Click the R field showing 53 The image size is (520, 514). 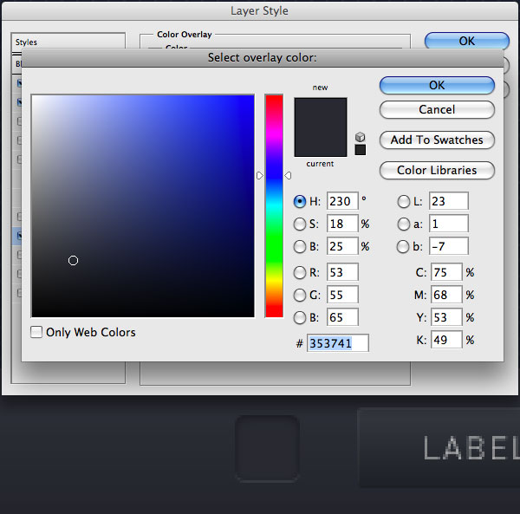pyautogui.click(x=342, y=272)
